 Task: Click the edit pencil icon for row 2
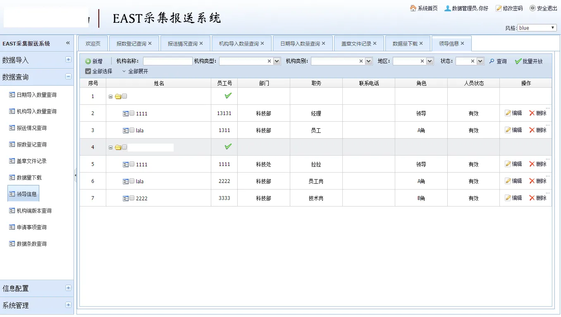[508, 113]
